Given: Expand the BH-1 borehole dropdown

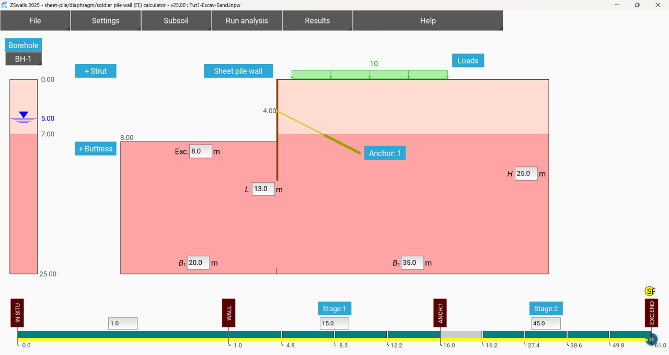Looking at the screenshot, I should point(24,59).
